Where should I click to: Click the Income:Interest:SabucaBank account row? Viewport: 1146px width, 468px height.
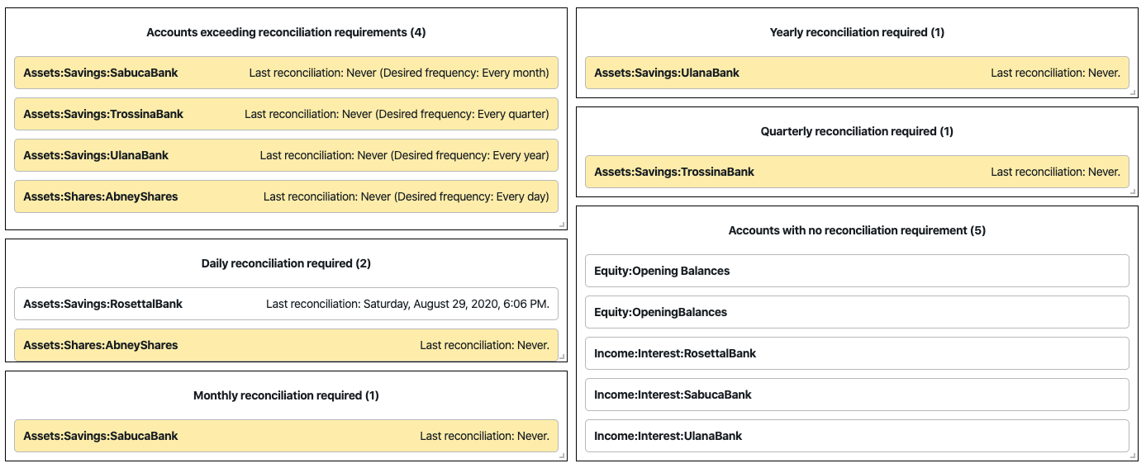click(857, 395)
